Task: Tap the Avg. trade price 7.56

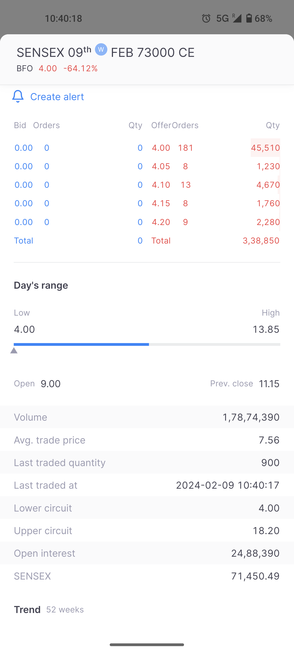Action: (x=269, y=440)
